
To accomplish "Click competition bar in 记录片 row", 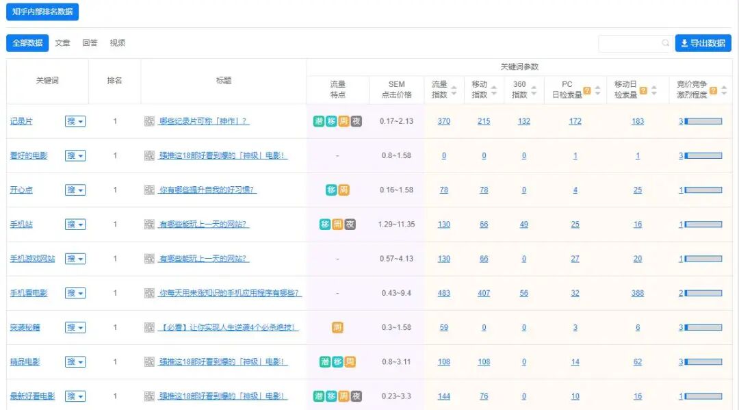I will click(703, 121).
